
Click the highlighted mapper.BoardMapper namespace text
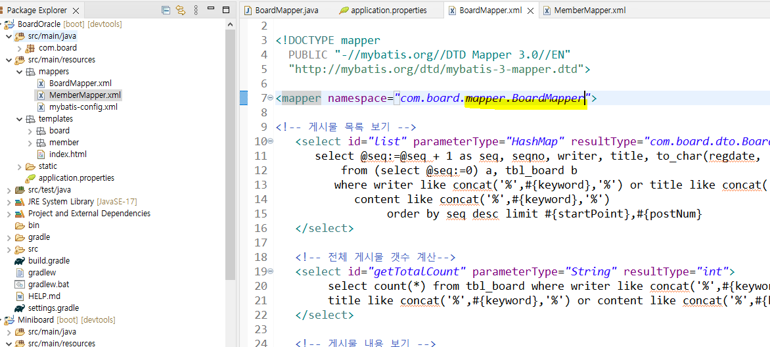coord(524,99)
